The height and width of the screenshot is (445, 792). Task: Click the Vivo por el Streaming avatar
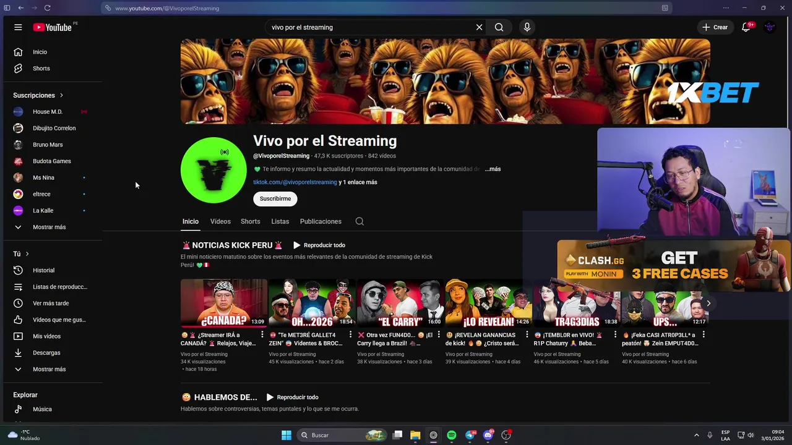[213, 170]
